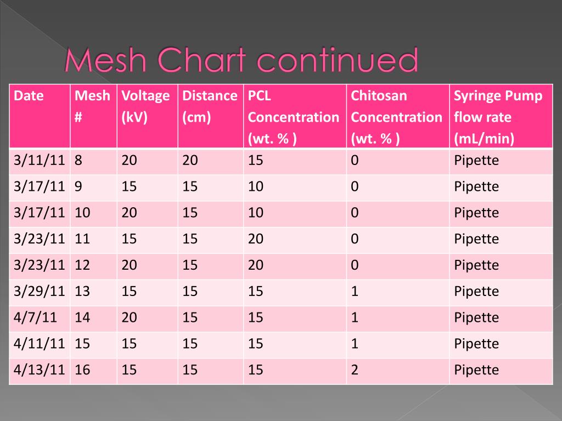The height and width of the screenshot is (421, 562).
Task: Click chitosan value 2 in last row
Action: point(398,371)
